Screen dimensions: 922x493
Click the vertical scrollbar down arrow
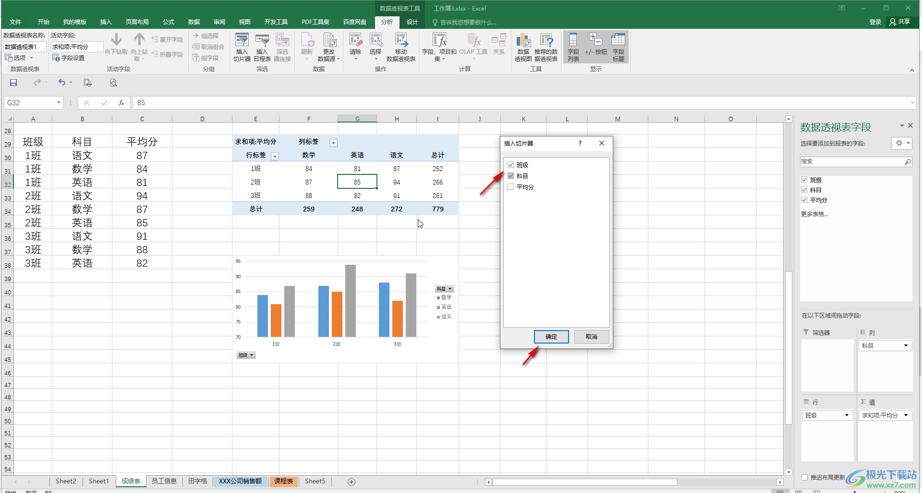point(789,472)
